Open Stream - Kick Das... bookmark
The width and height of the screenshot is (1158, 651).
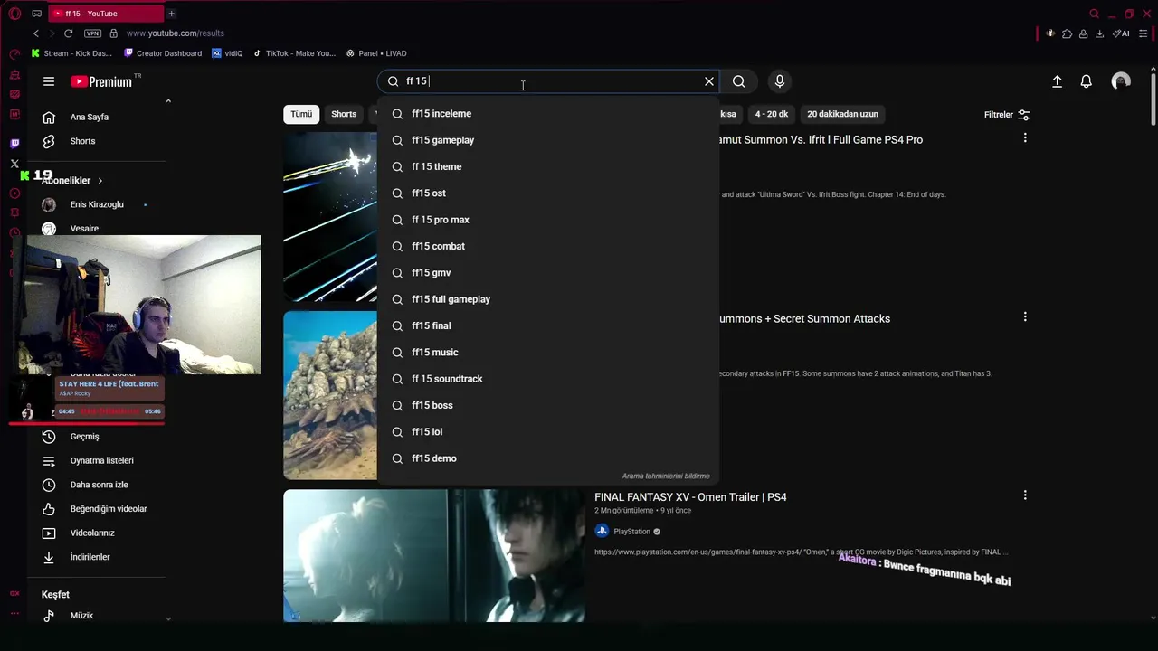[71, 53]
